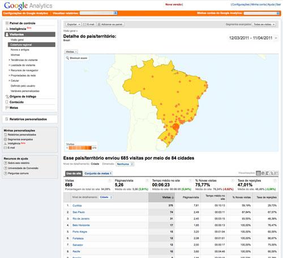Select the pie chart view icon
This screenshot has height=258, width=283.
click(x=263, y=173)
